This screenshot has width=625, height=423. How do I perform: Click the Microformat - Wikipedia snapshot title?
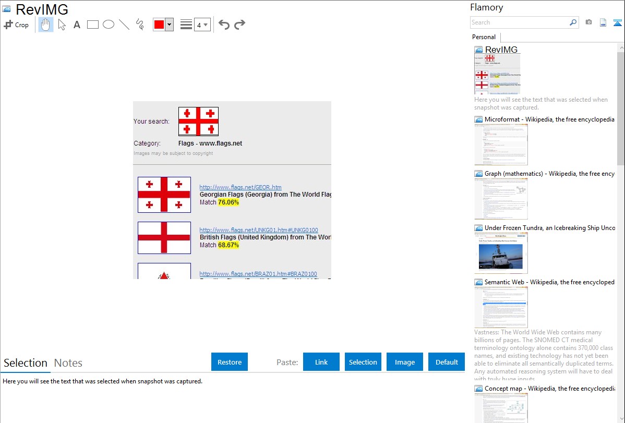550,119
